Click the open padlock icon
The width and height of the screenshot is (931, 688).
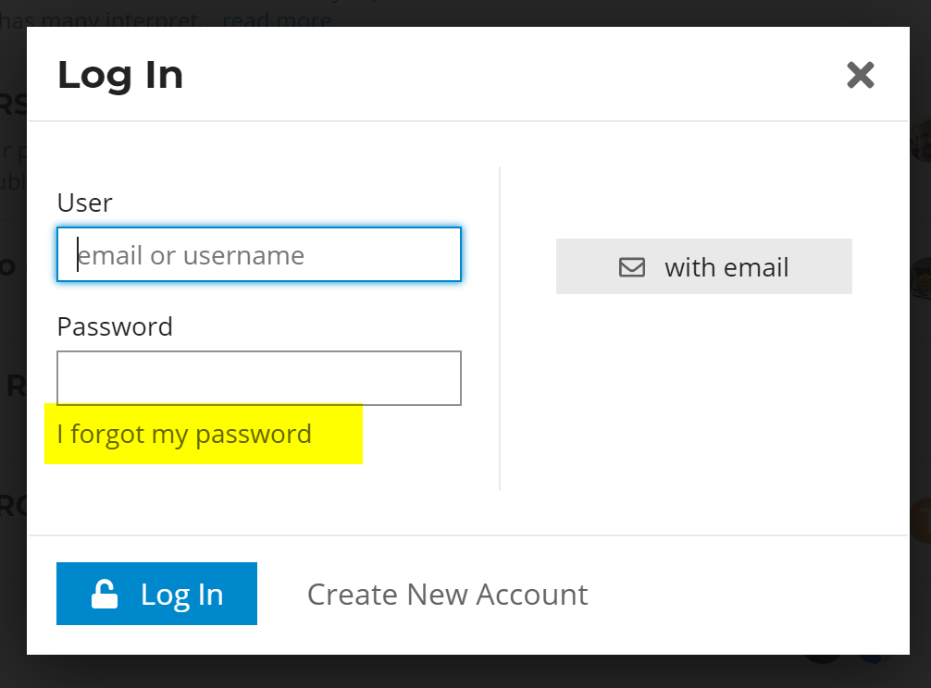(105, 594)
